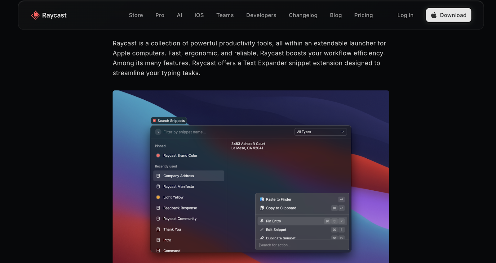
Task: Click the P shortcut key on Pin Entry
Action: 341,221
